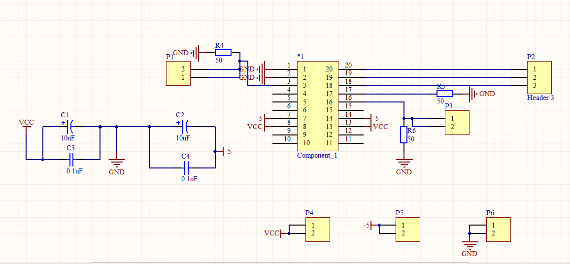This screenshot has height=264, width=570.
Task: Click the P6 designator label
Action: point(490,213)
